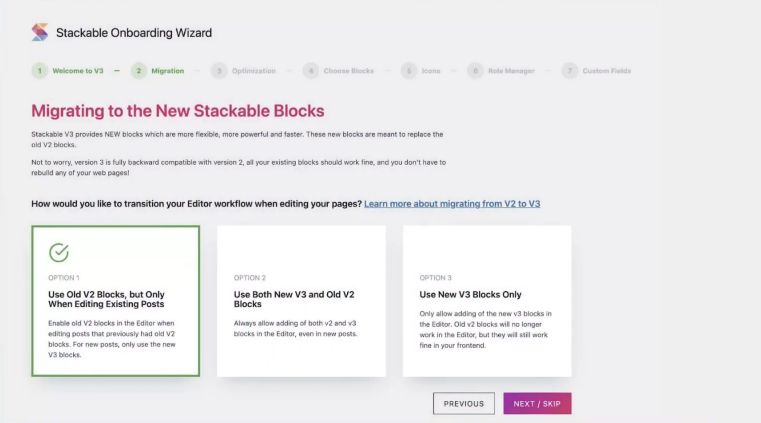This screenshot has width=761, height=423.
Task: Click the step 2 Migration circle
Action: coord(139,71)
